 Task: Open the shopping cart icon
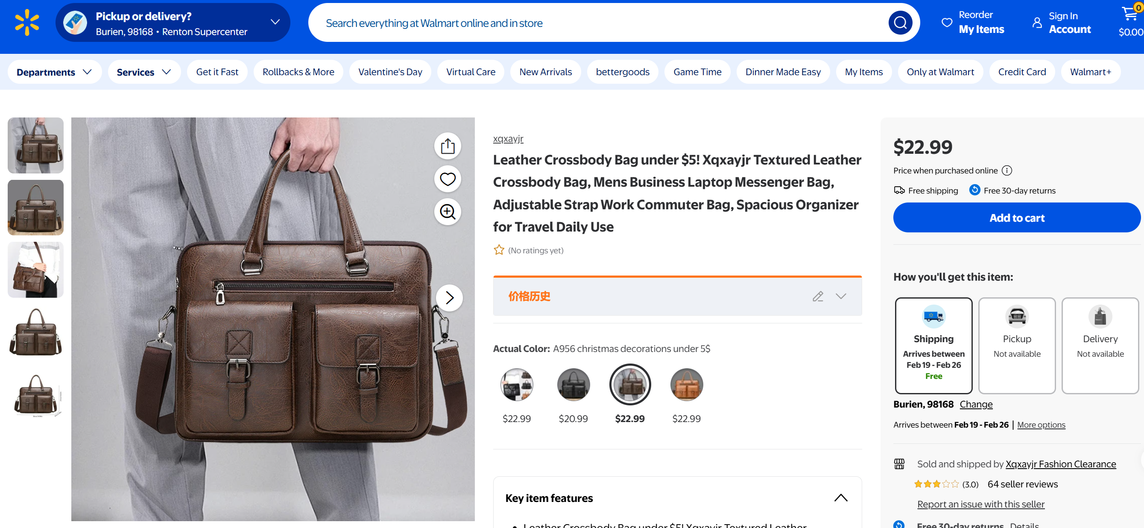(x=1129, y=15)
